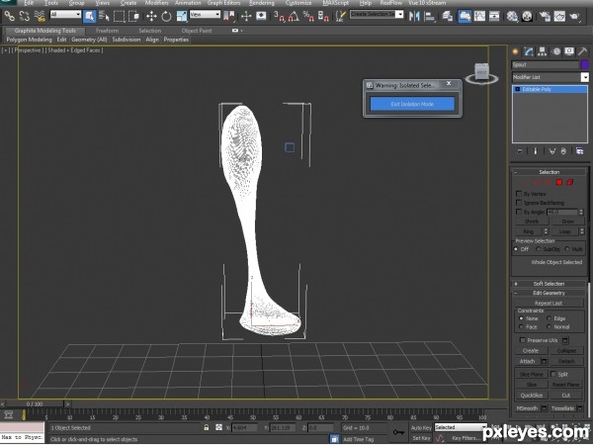Open the Selected key filter dropdown

pos(460,427)
